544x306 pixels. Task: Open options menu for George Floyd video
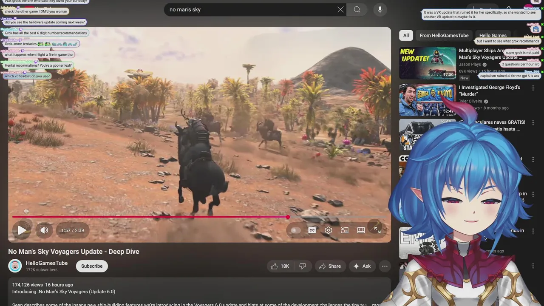coord(533,88)
